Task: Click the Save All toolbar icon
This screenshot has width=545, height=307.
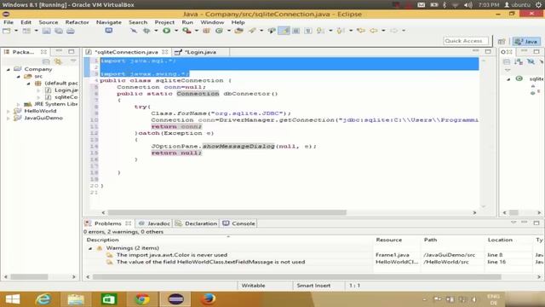Action: (x=59, y=31)
